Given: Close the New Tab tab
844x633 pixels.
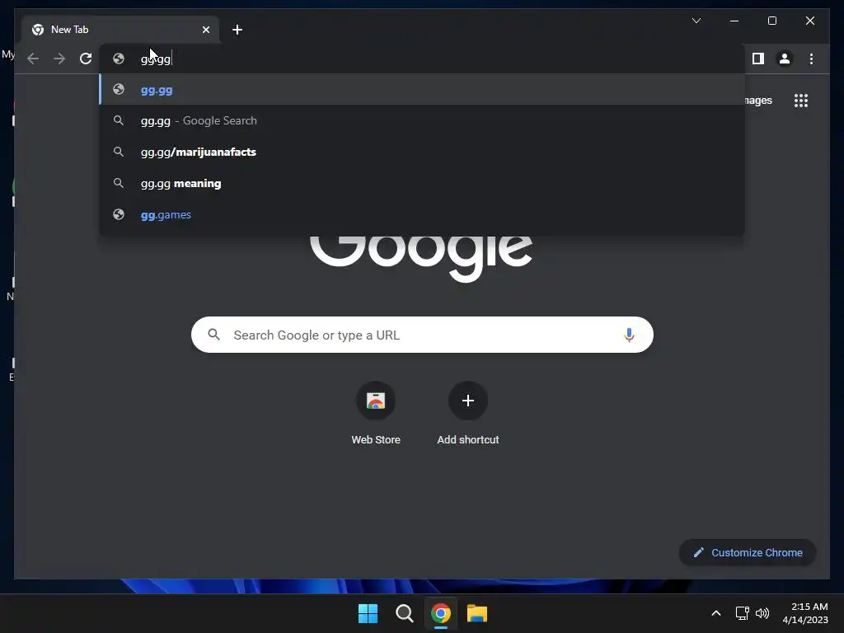Looking at the screenshot, I should pos(205,30).
